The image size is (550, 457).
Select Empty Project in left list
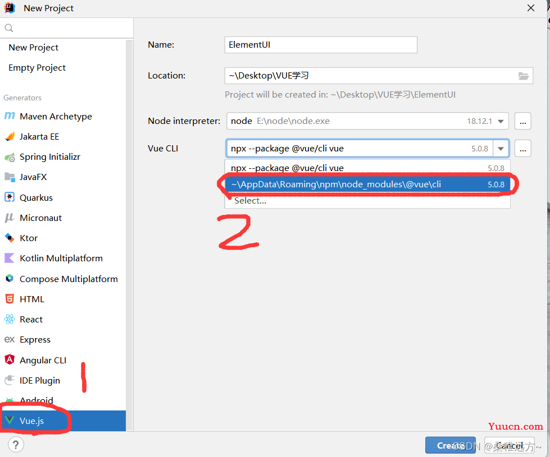[63, 68]
